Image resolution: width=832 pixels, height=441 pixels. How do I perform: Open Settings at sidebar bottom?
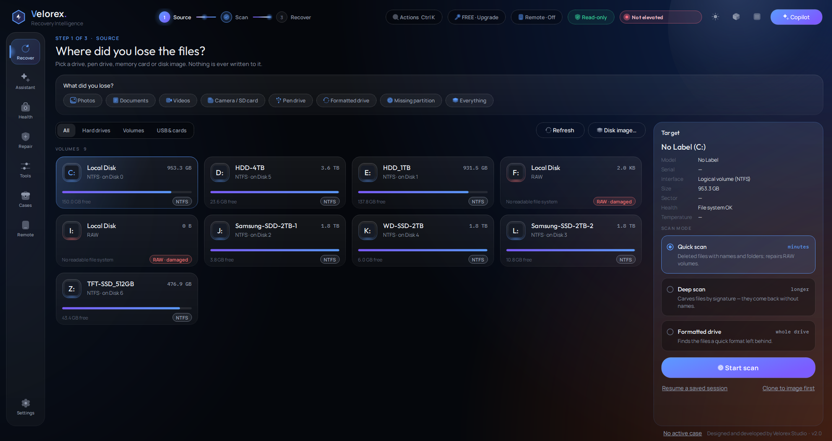25,407
